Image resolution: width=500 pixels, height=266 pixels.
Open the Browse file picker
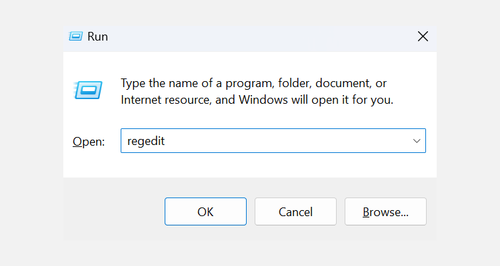pyautogui.click(x=385, y=211)
